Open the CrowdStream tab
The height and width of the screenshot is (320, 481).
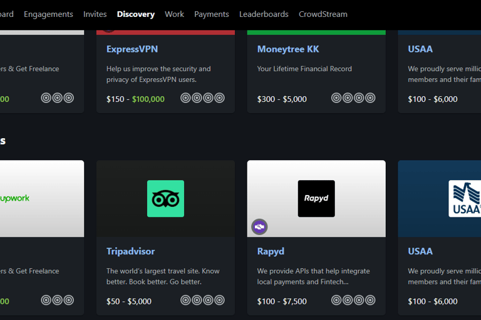[323, 14]
